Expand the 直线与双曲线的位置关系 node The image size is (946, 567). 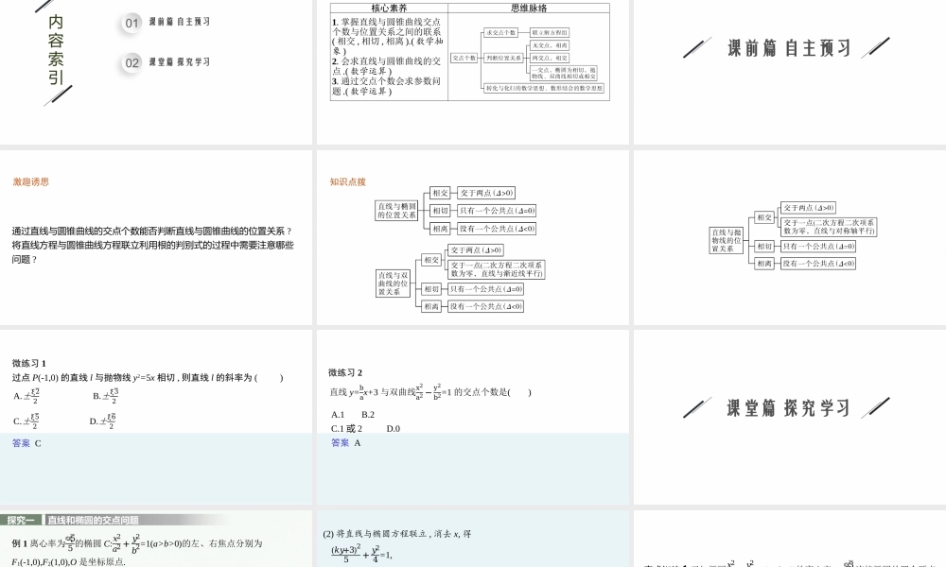click(x=395, y=281)
